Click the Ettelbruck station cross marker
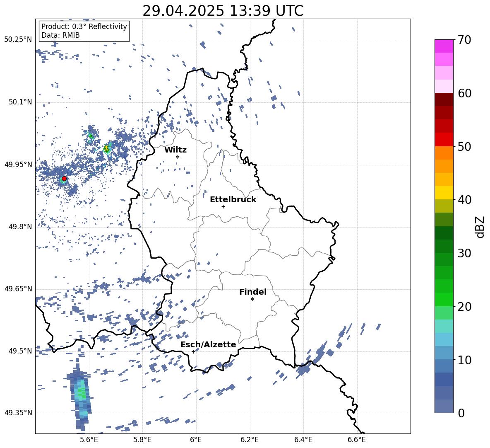490x448 pixels. pos(223,206)
